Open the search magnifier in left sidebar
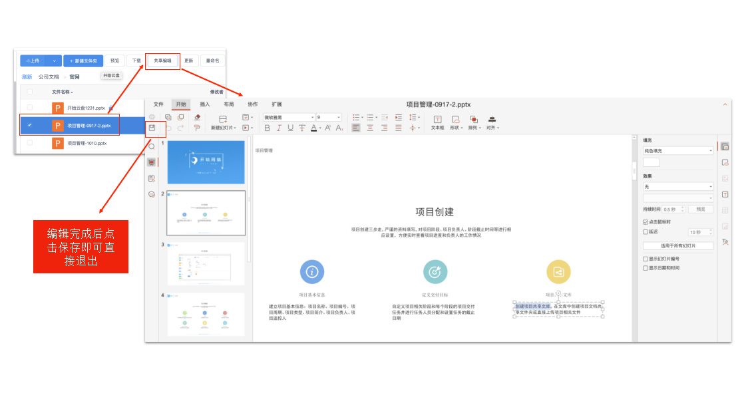Image resolution: width=752 pixels, height=399 pixels. click(152, 146)
